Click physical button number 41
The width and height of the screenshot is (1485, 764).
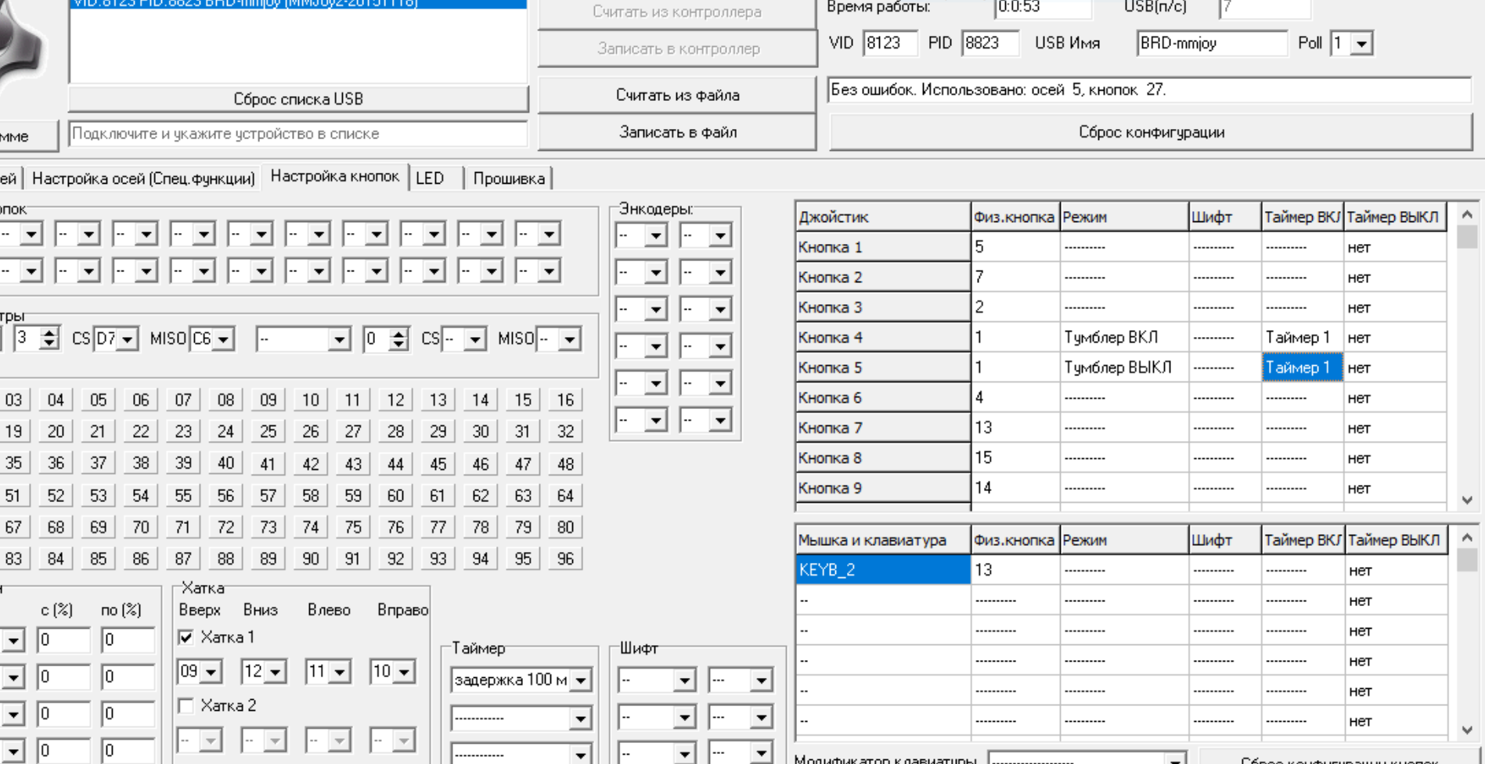268,464
